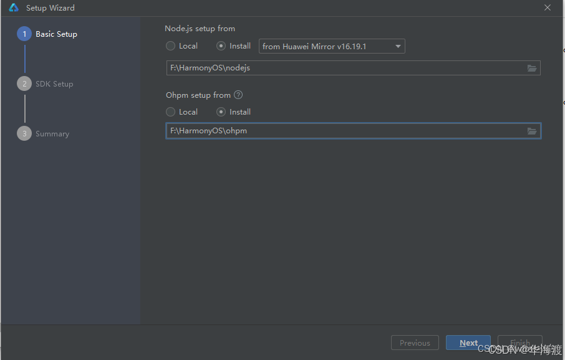Click the step 3 circle indicator
Screen dimensions: 565x360
tap(24, 133)
